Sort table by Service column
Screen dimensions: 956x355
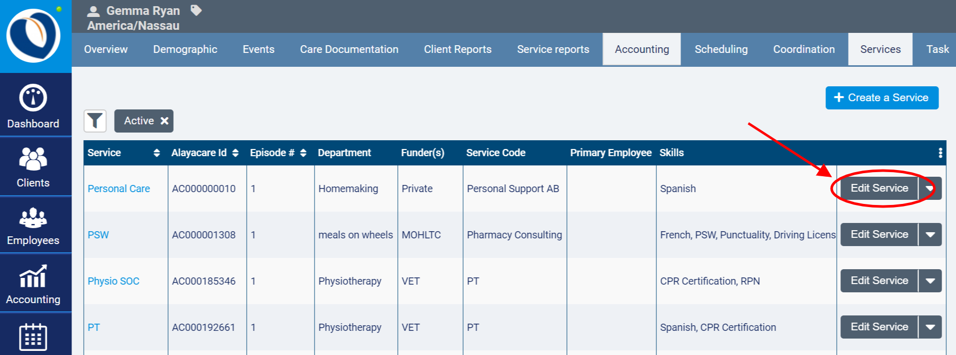click(x=156, y=153)
